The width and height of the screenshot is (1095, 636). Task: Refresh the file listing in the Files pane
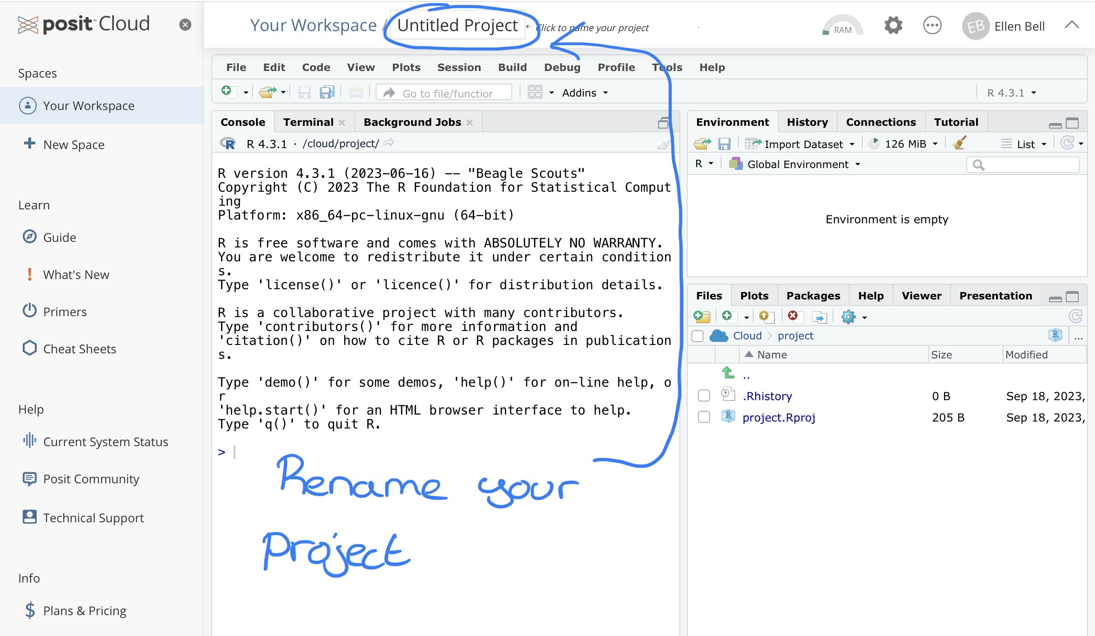[x=1075, y=317]
